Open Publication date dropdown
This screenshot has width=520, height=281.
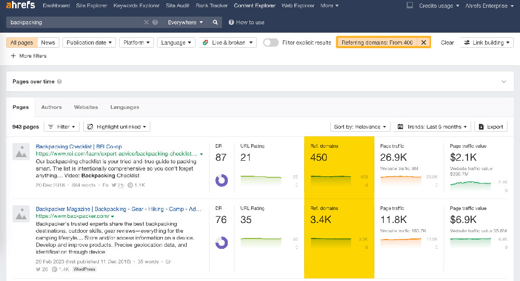click(x=89, y=43)
